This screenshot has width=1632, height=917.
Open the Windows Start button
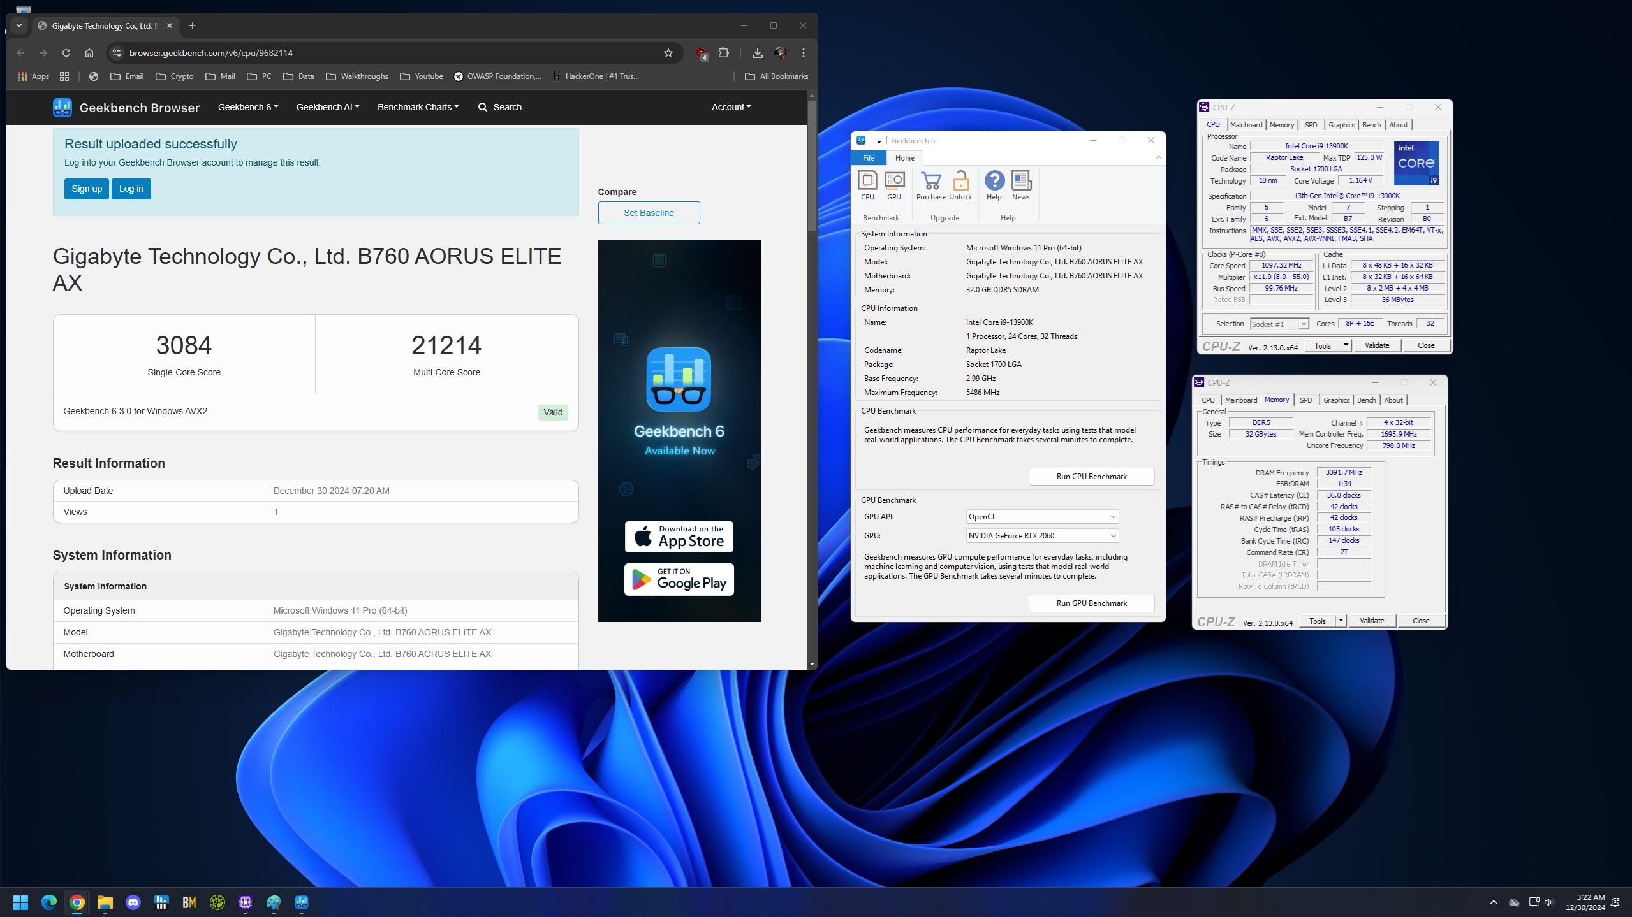click(x=20, y=902)
